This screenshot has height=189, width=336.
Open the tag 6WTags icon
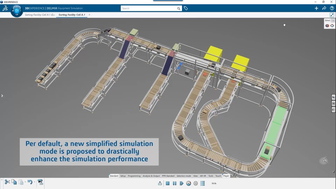tap(186, 8)
